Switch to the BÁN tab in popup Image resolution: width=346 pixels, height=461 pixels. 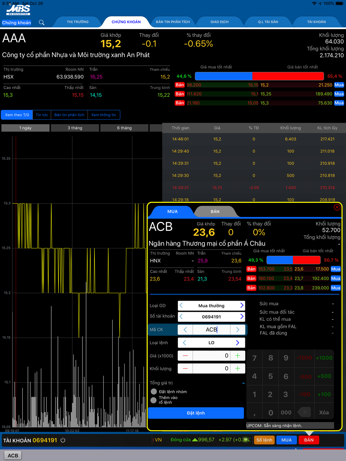coord(215,211)
